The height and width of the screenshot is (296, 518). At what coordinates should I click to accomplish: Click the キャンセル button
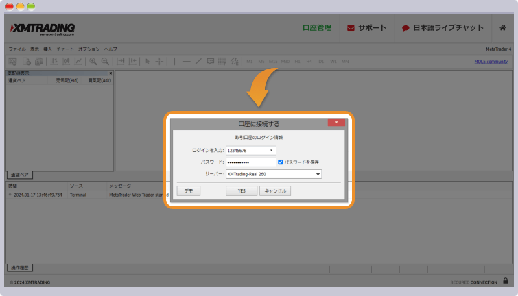coord(275,190)
